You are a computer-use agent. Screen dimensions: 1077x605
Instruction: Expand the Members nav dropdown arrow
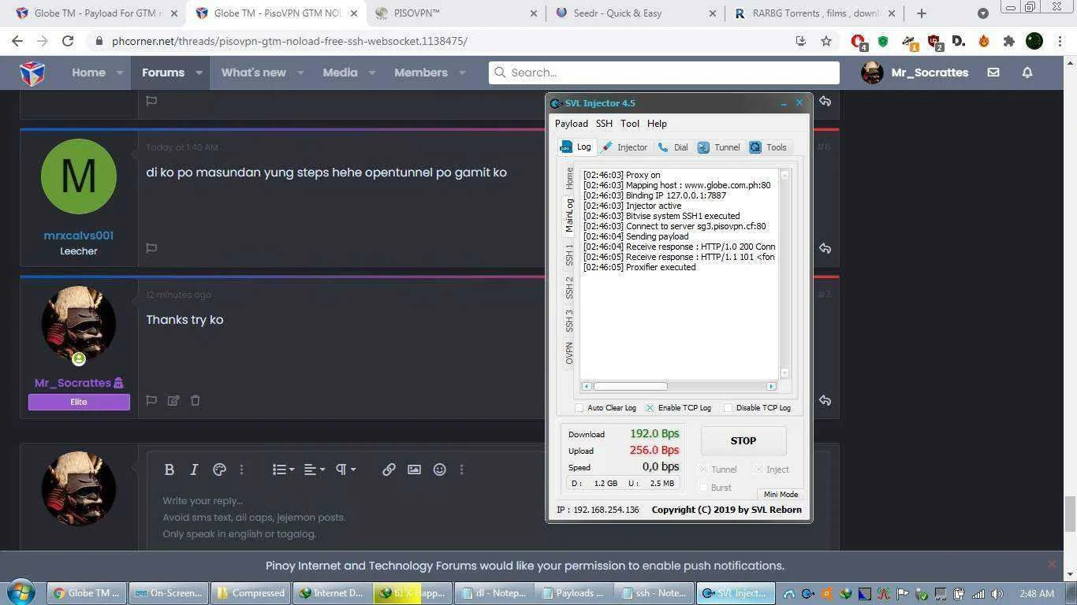pos(462,72)
